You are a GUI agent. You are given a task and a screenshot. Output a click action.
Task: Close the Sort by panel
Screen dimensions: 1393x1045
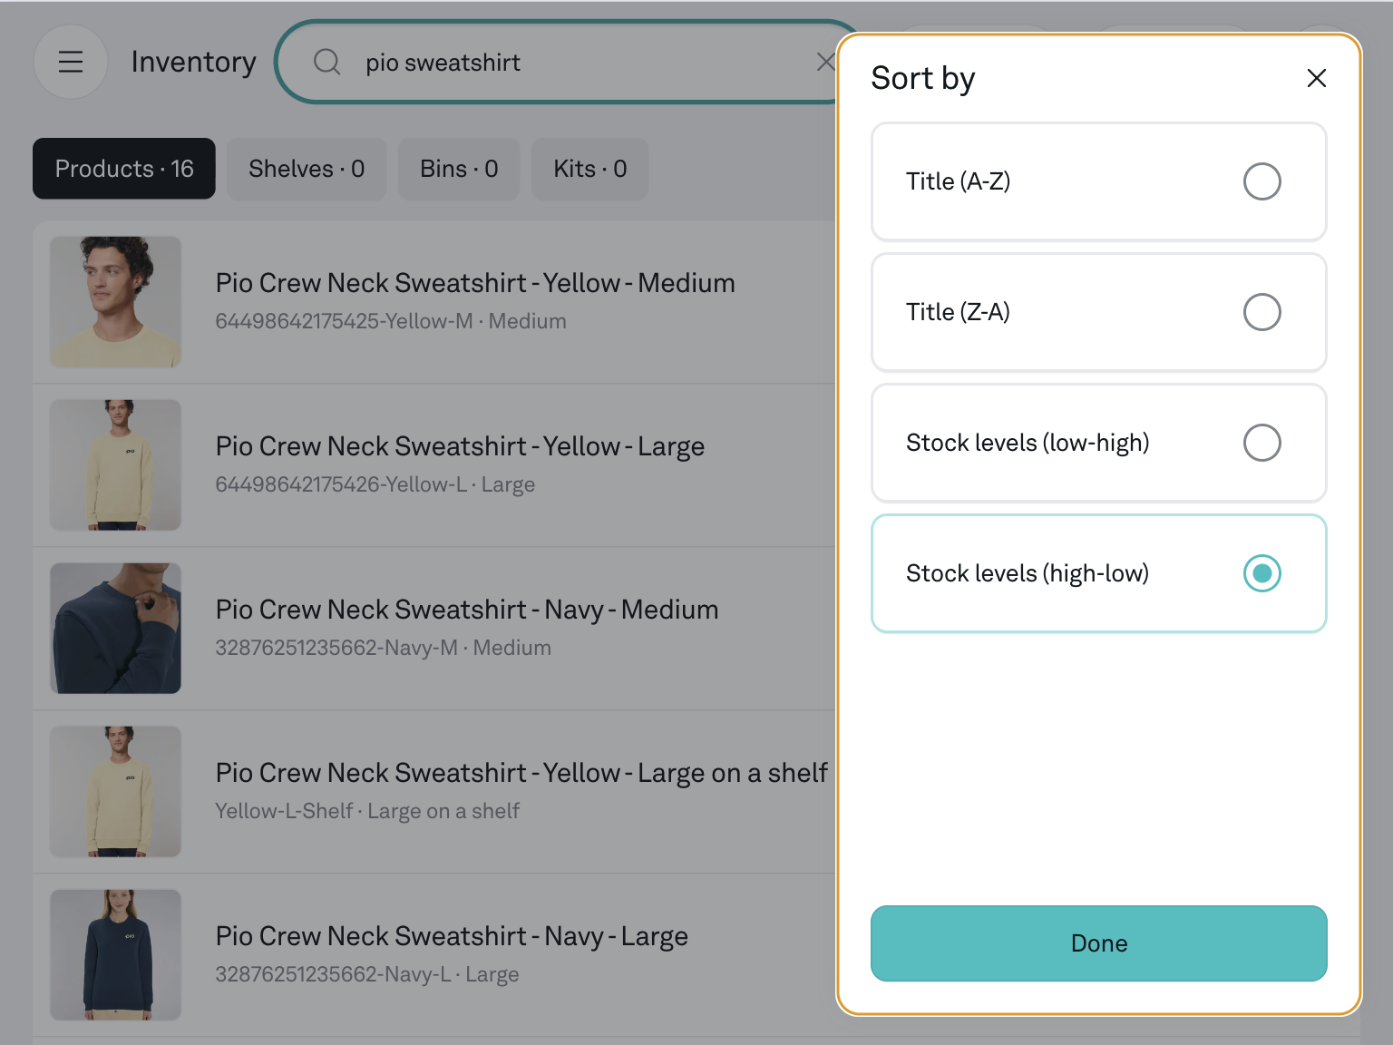pos(1316,78)
